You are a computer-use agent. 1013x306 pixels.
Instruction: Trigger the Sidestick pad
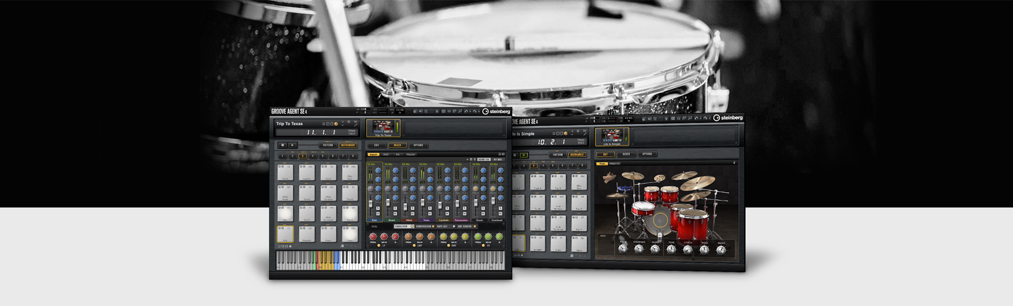coord(307,233)
